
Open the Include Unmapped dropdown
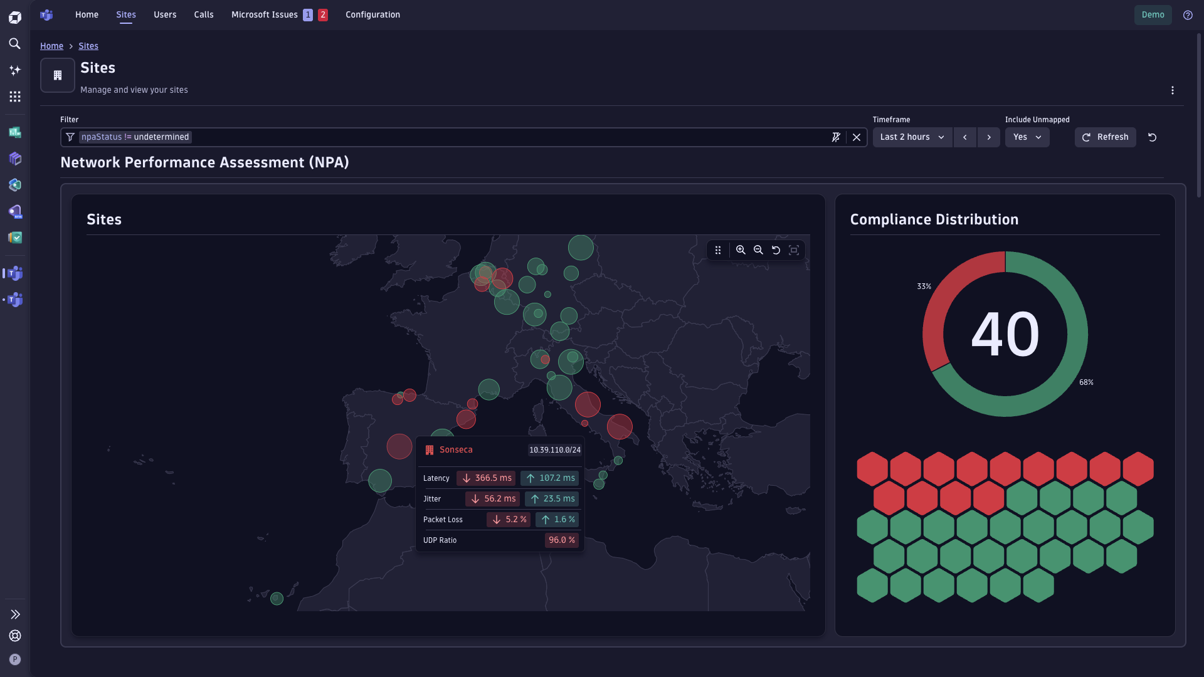[x=1027, y=137]
